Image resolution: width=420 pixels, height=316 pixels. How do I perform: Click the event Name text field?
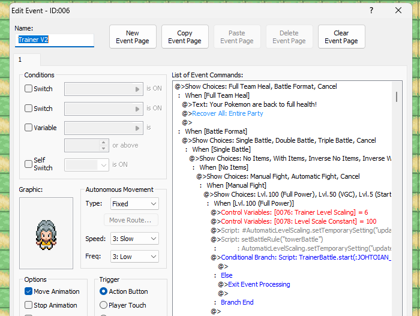[55, 40]
